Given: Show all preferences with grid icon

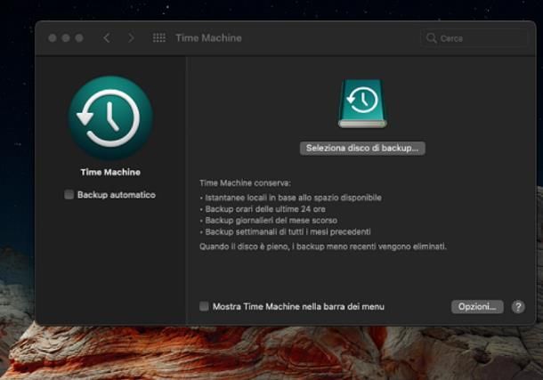Looking at the screenshot, I should coord(159,37).
